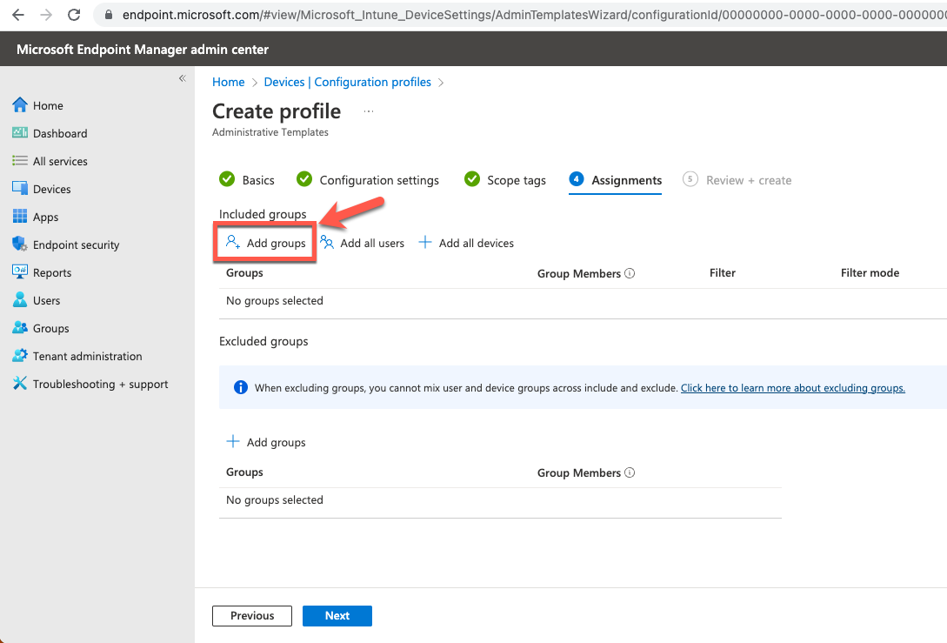Viewport: 947px width, 643px height.
Task: Click the Filter mode column header
Action: click(870, 272)
